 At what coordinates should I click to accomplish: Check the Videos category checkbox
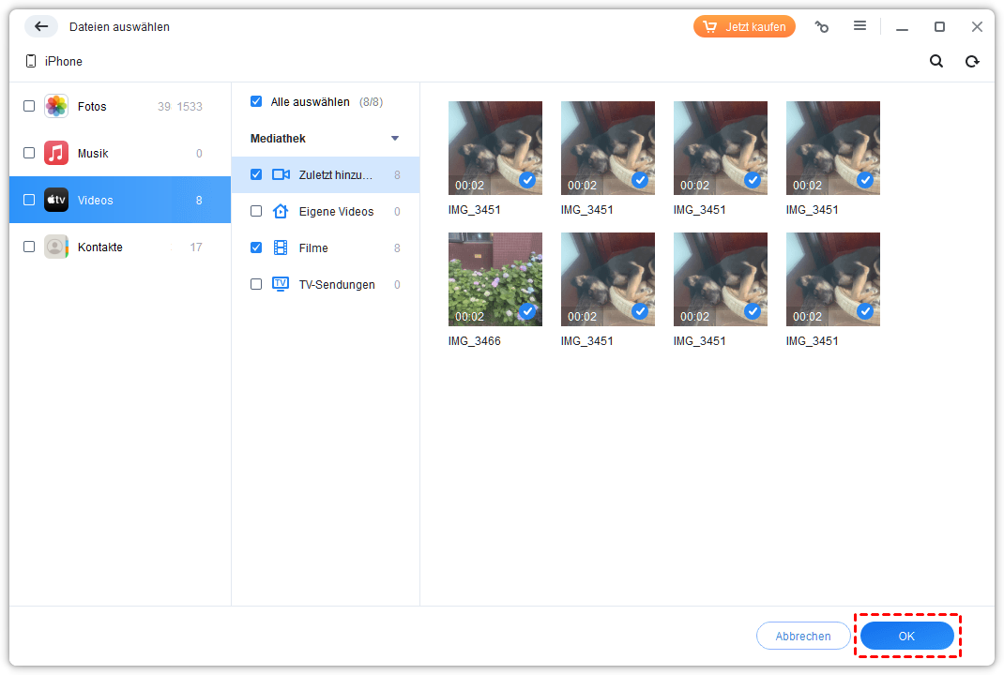(x=29, y=200)
